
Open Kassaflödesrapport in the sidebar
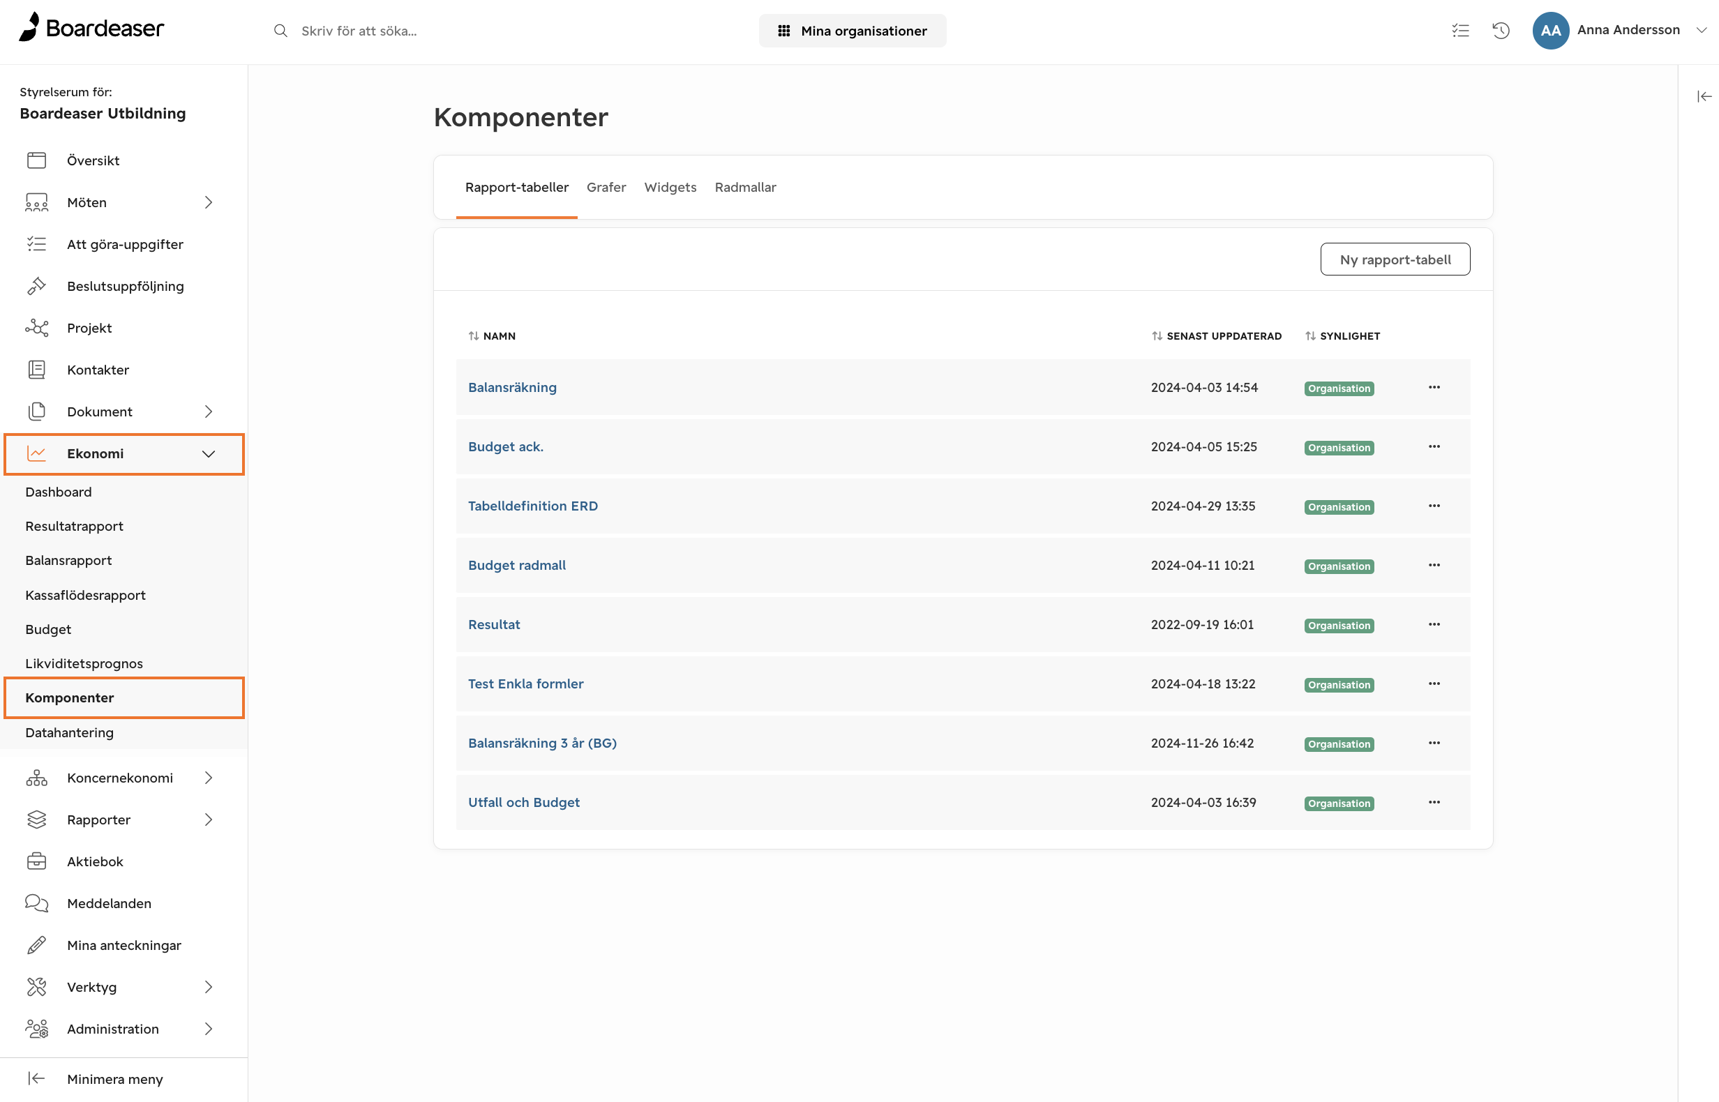tap(85, 595)
